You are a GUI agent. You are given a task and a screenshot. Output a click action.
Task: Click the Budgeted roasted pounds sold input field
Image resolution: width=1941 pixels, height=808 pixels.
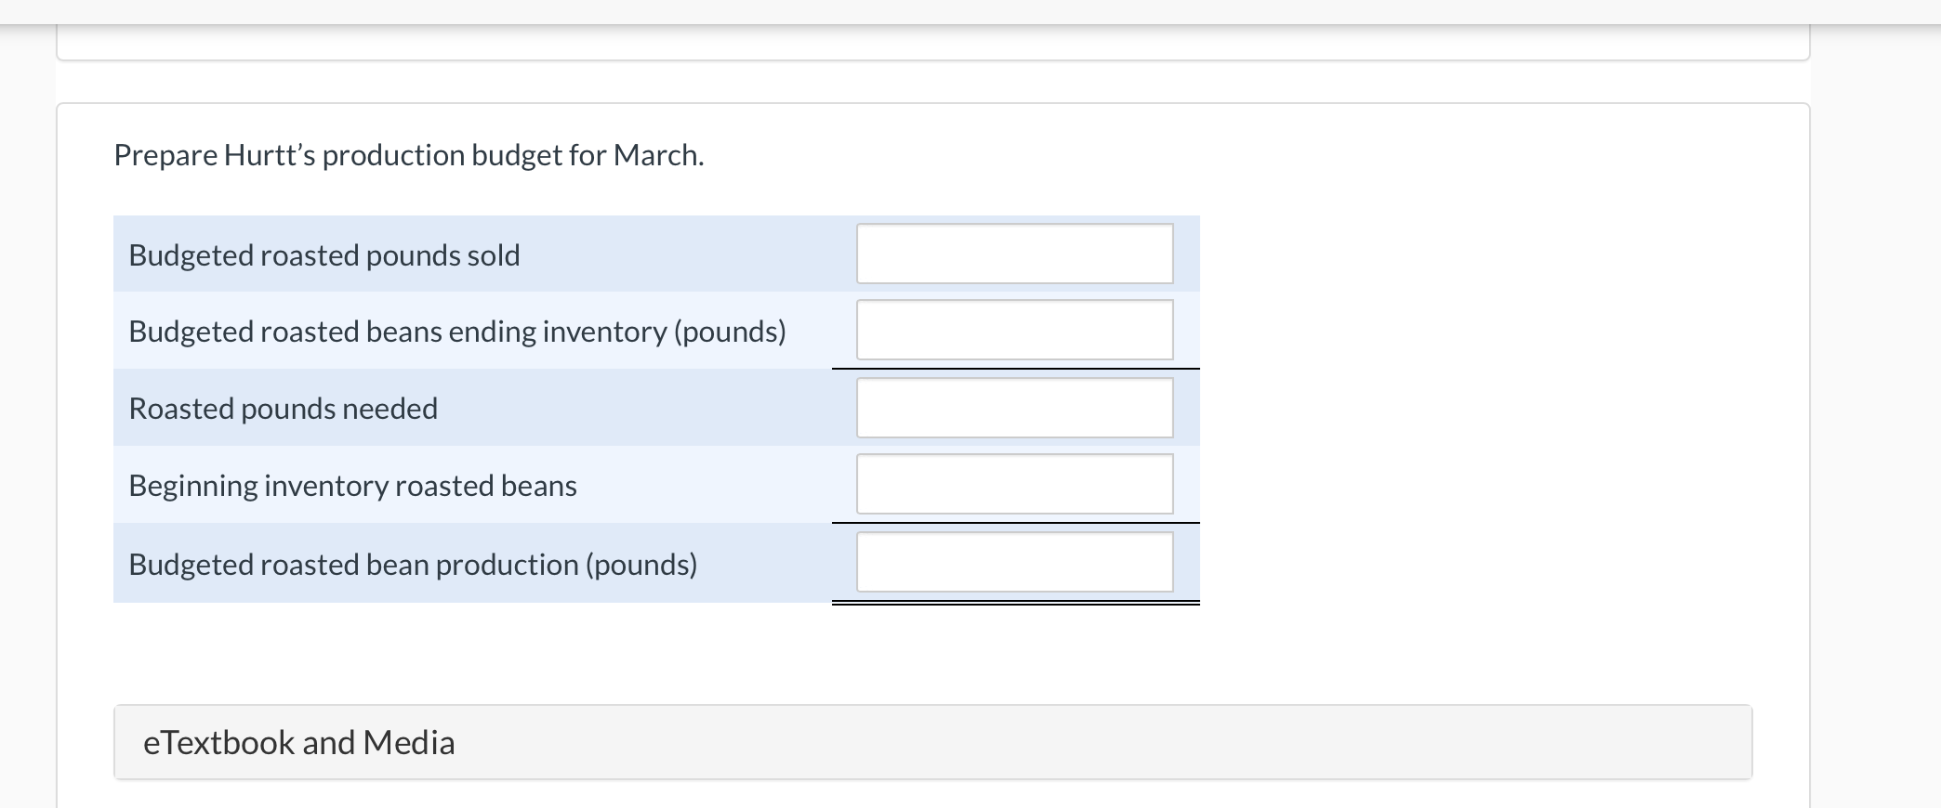pos(1014,254)
